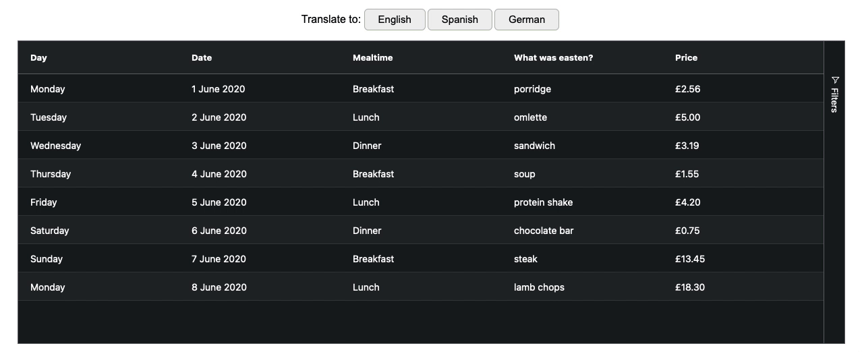Viewport: 862px width, 352px height.
Task: Translate the table to English
Action: [x=395, y=20]
